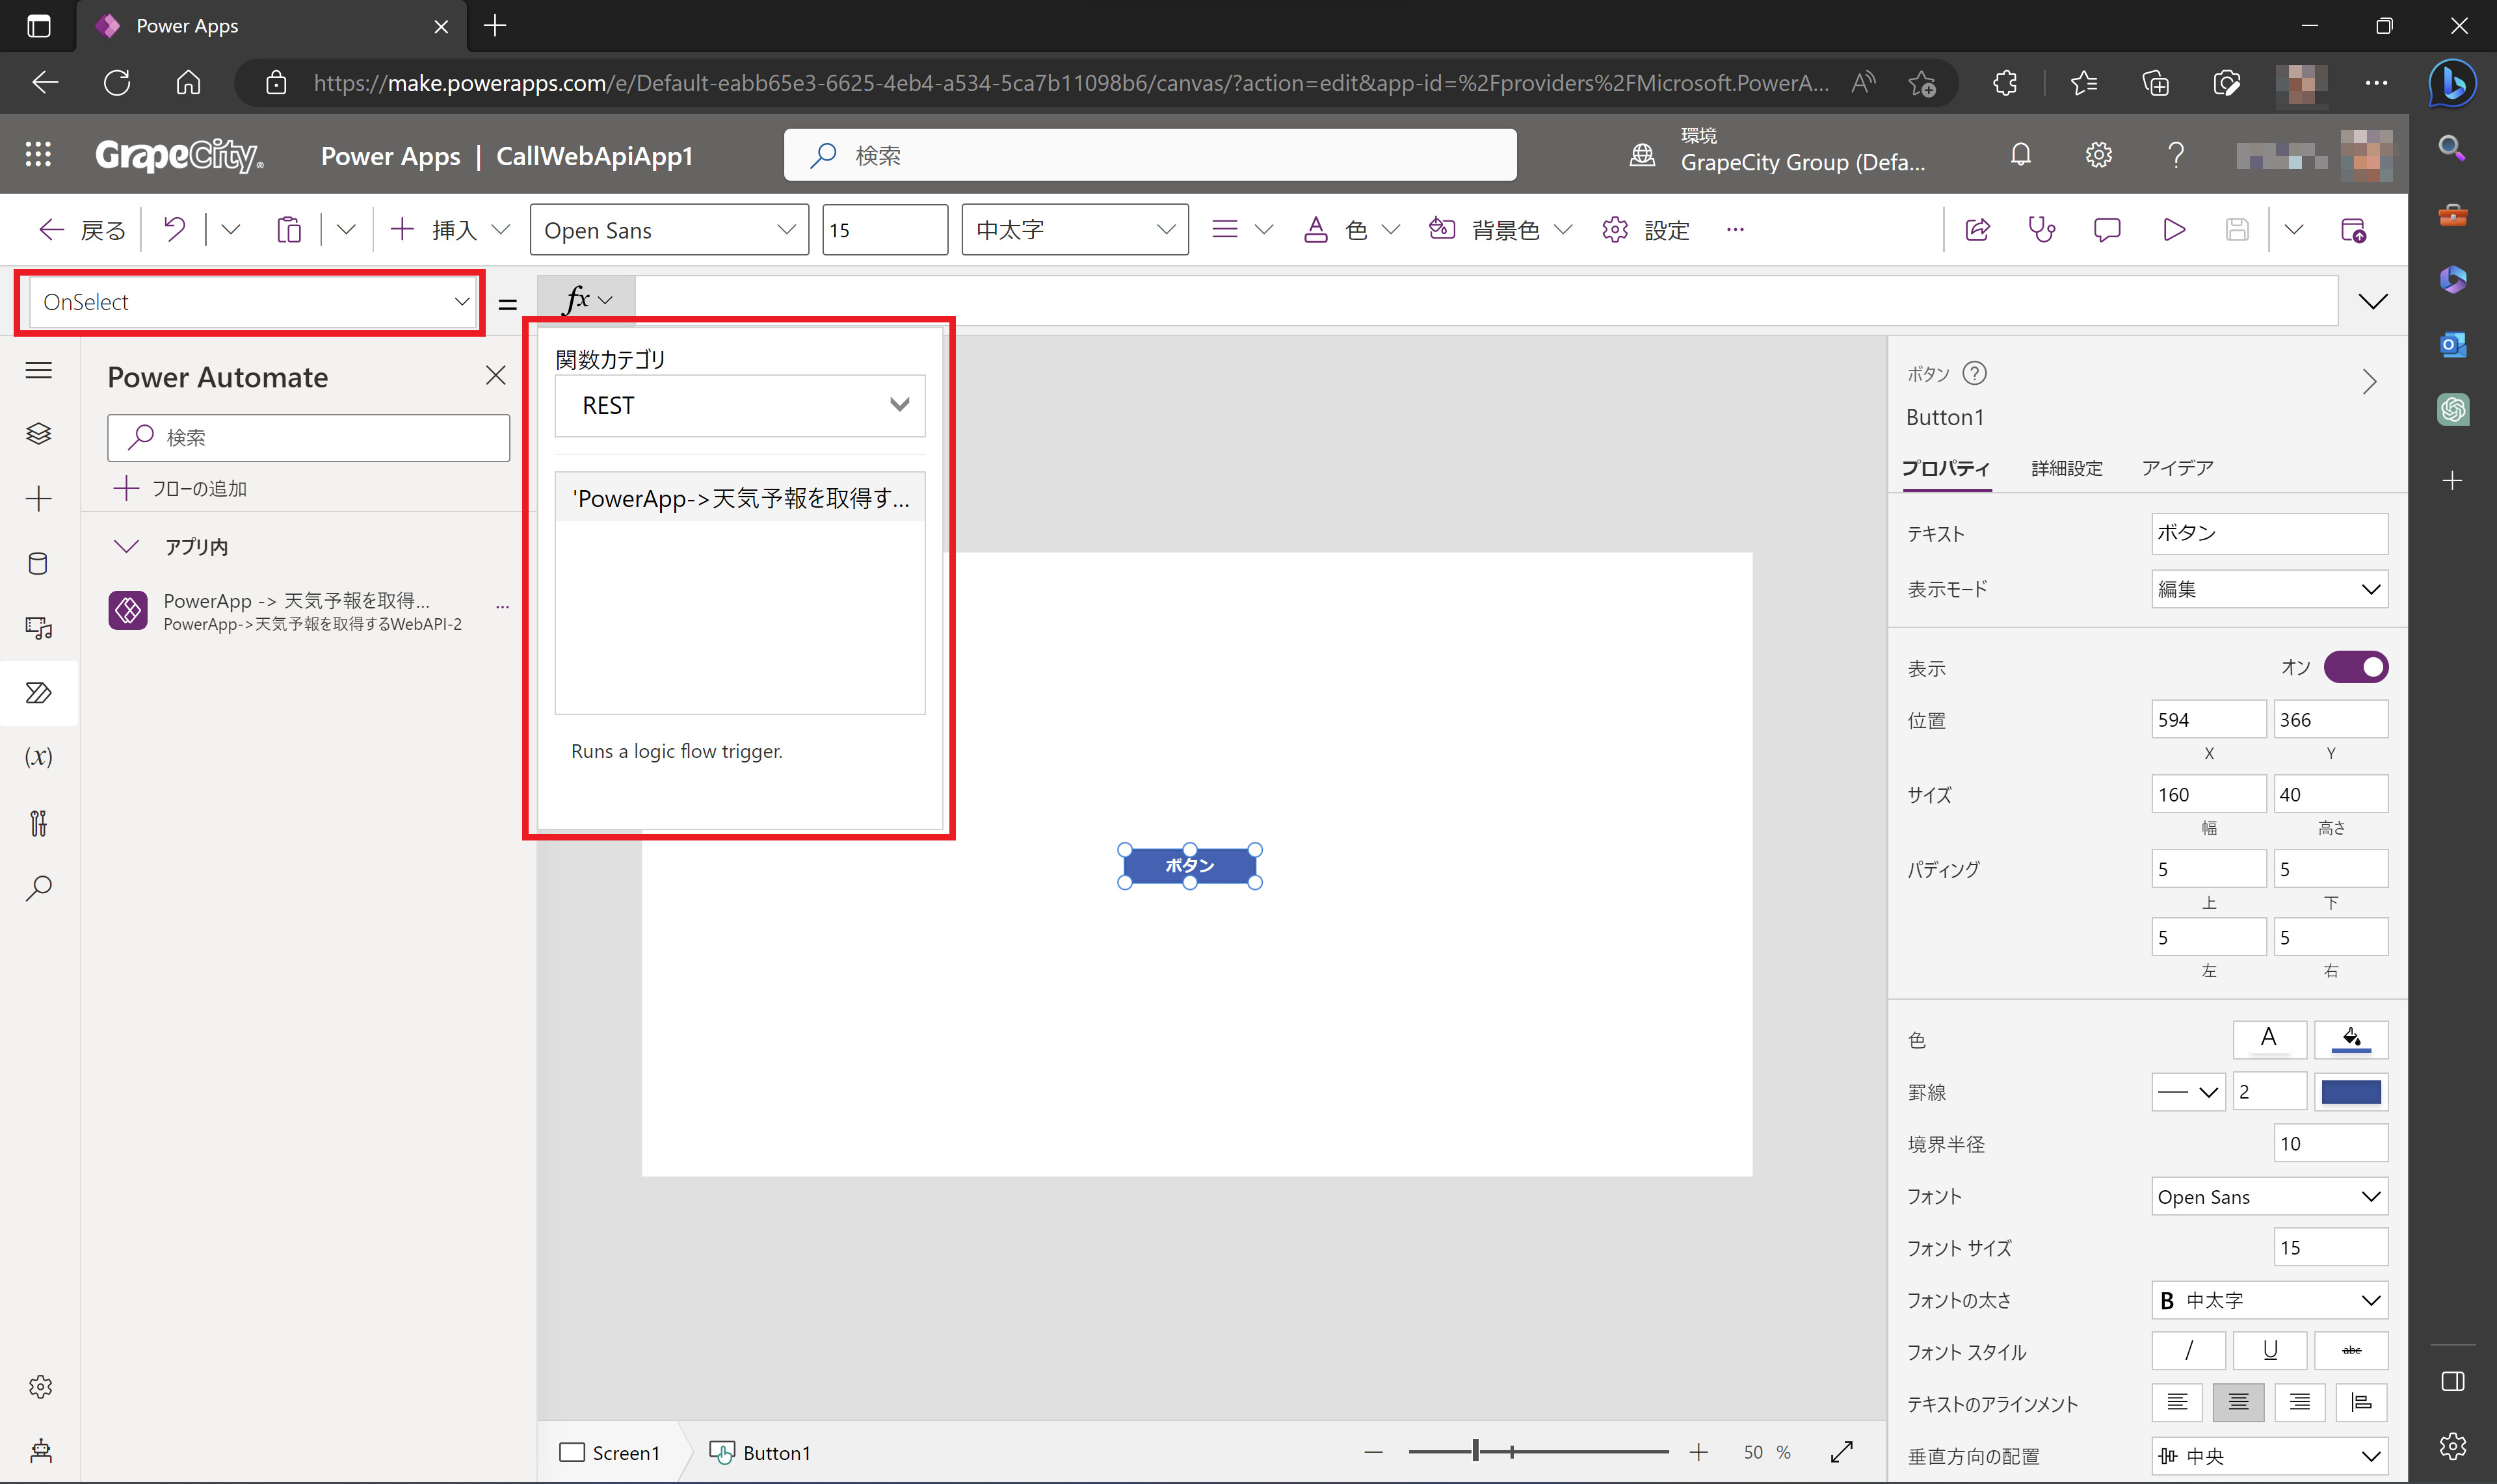The image size is (2497, 1484).
Task: Select the PowerApp->天気予報を取得 function entry
Action: click(x=739, y=498)
